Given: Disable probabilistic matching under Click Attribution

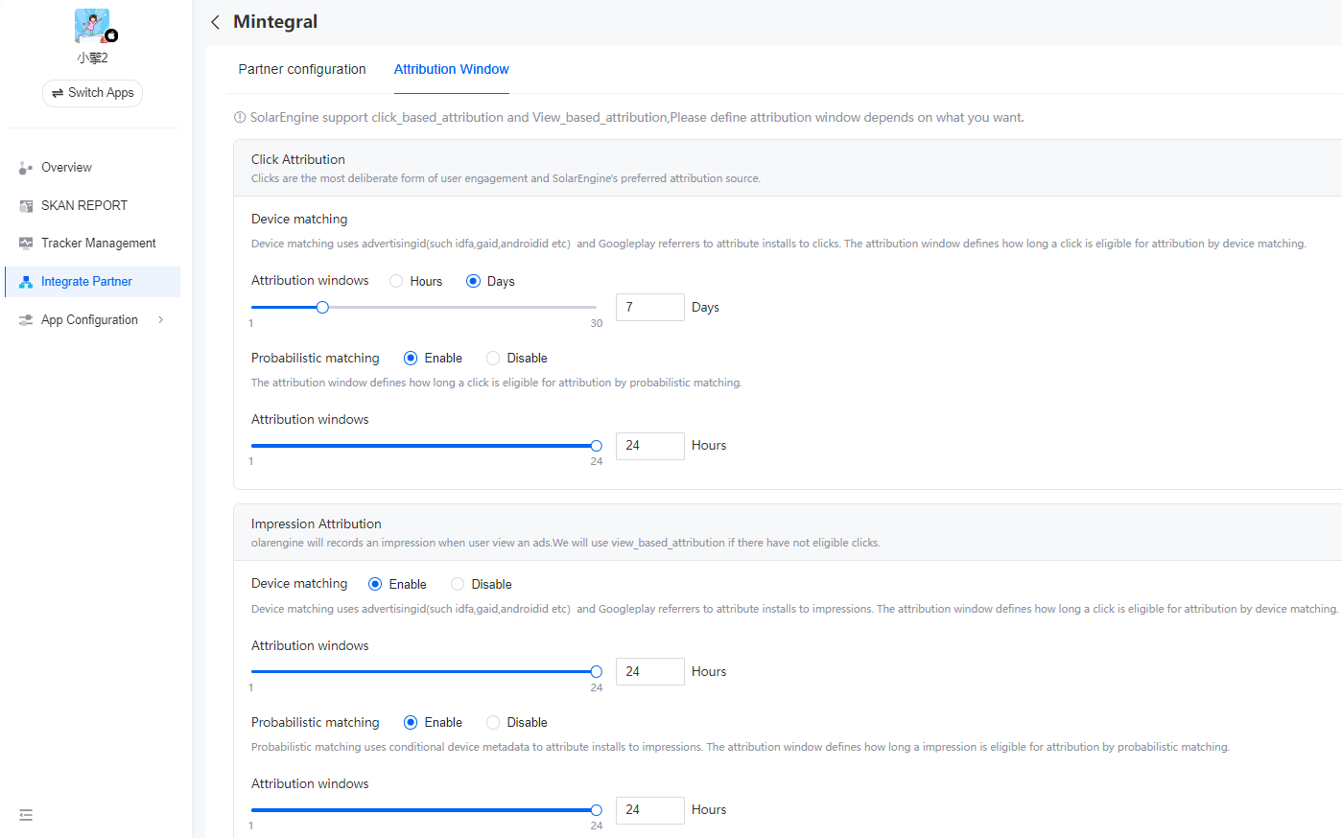Looking at the screenshot, I should click(493, 358).
